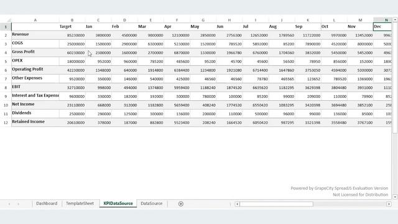Select Interest and Tax Expense label

click(x=35, y=96)
